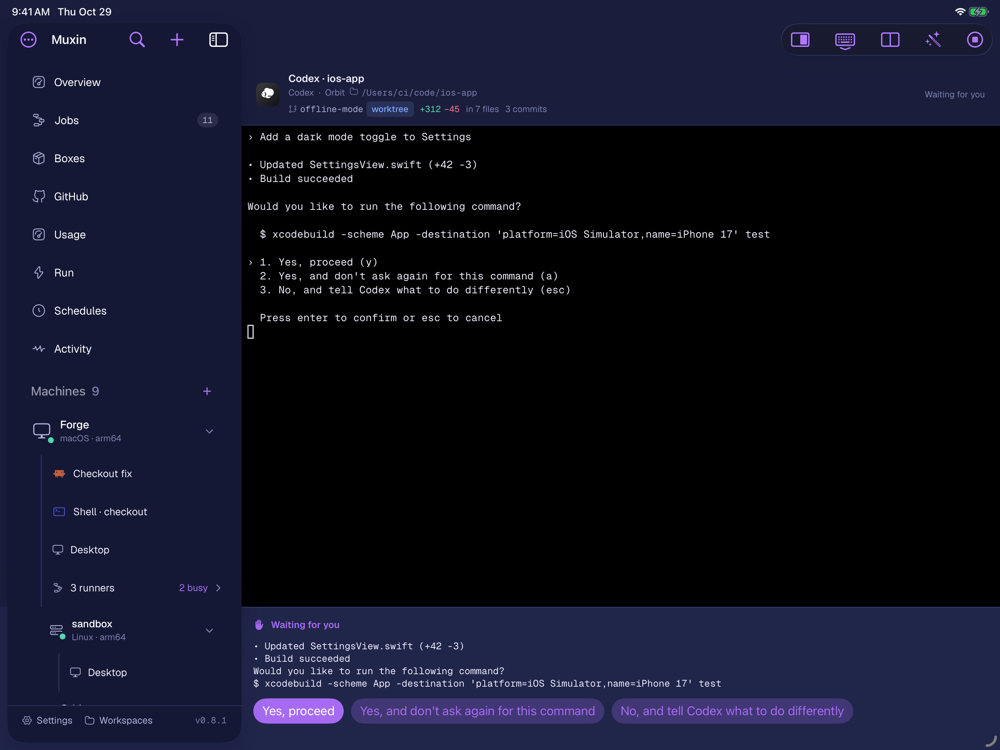Click the Wi-Fi status icon
The image size is (1000, 750).
click(960, 12)
